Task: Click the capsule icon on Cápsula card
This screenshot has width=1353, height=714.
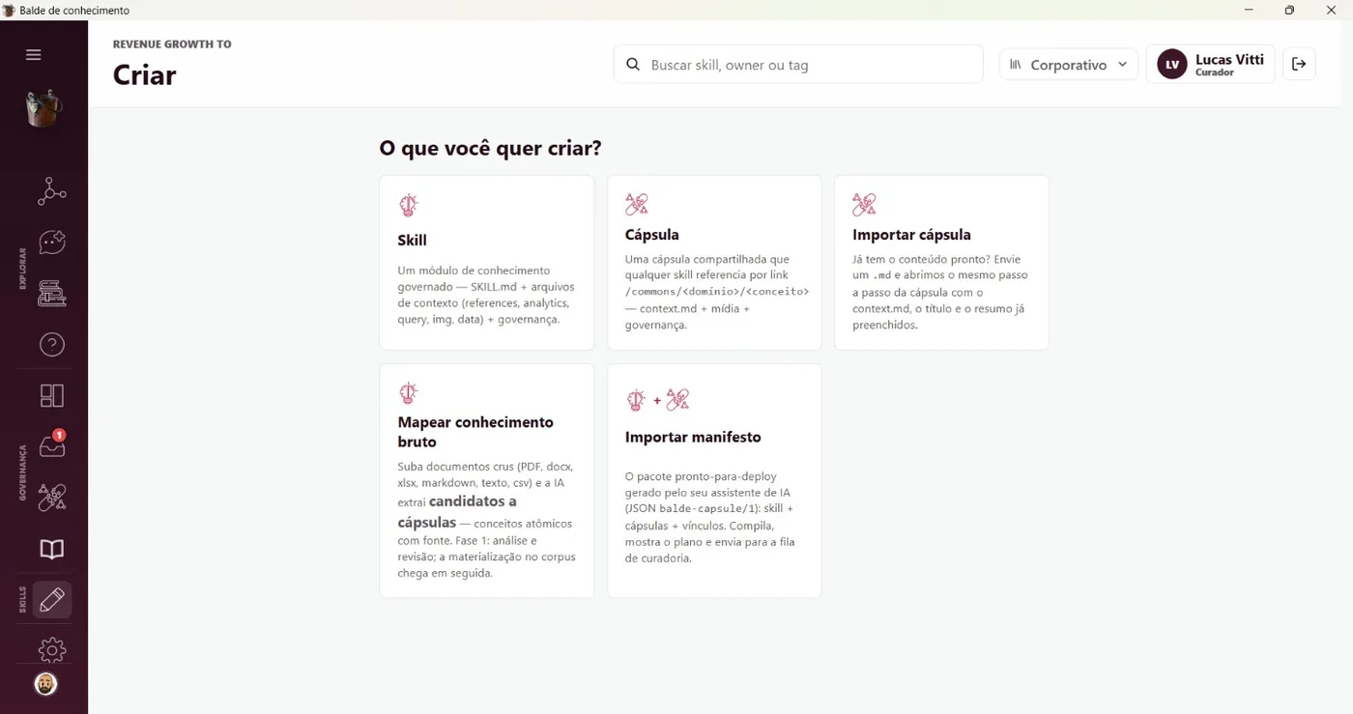Action: 636,204
